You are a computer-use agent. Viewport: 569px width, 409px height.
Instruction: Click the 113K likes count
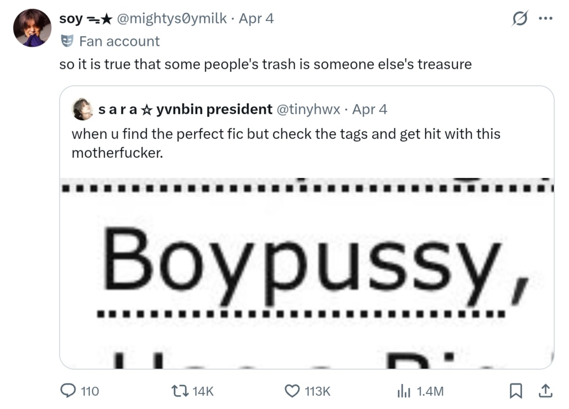[317, 391]
